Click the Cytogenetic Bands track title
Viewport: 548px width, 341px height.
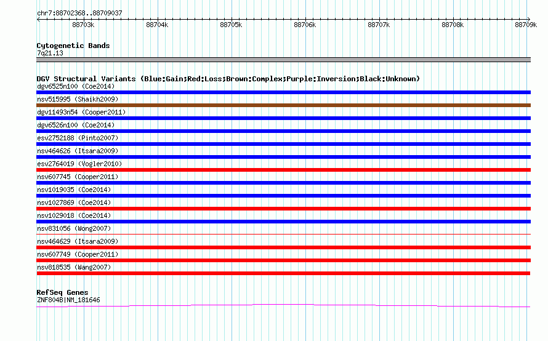[x=73, y=46]
